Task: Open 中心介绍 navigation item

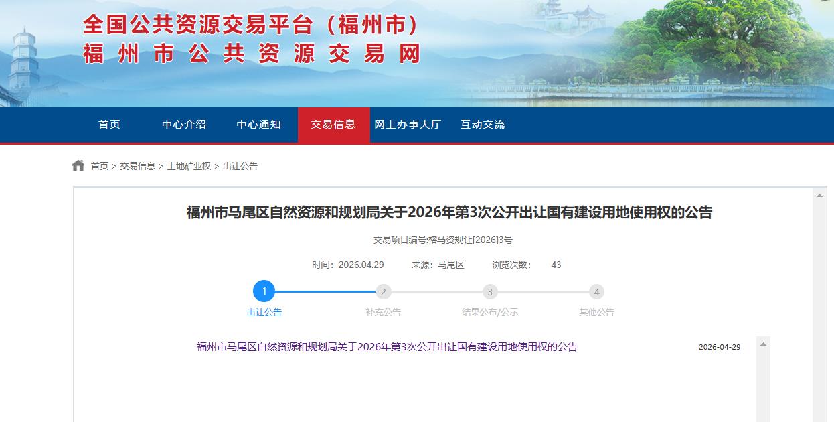Action: tap(184, 125)
